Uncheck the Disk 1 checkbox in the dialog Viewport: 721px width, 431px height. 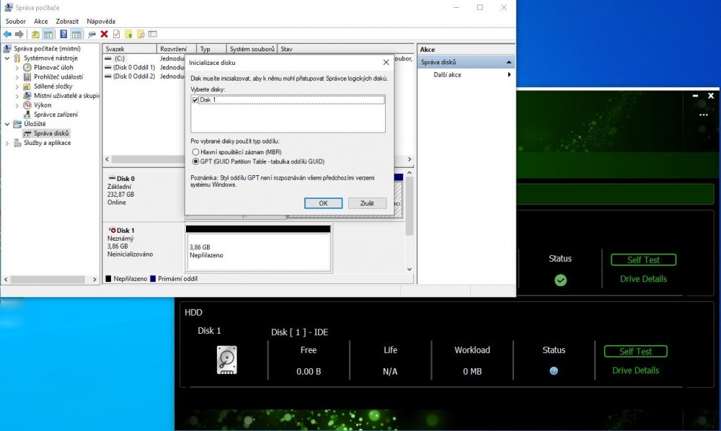coord(195,100)
